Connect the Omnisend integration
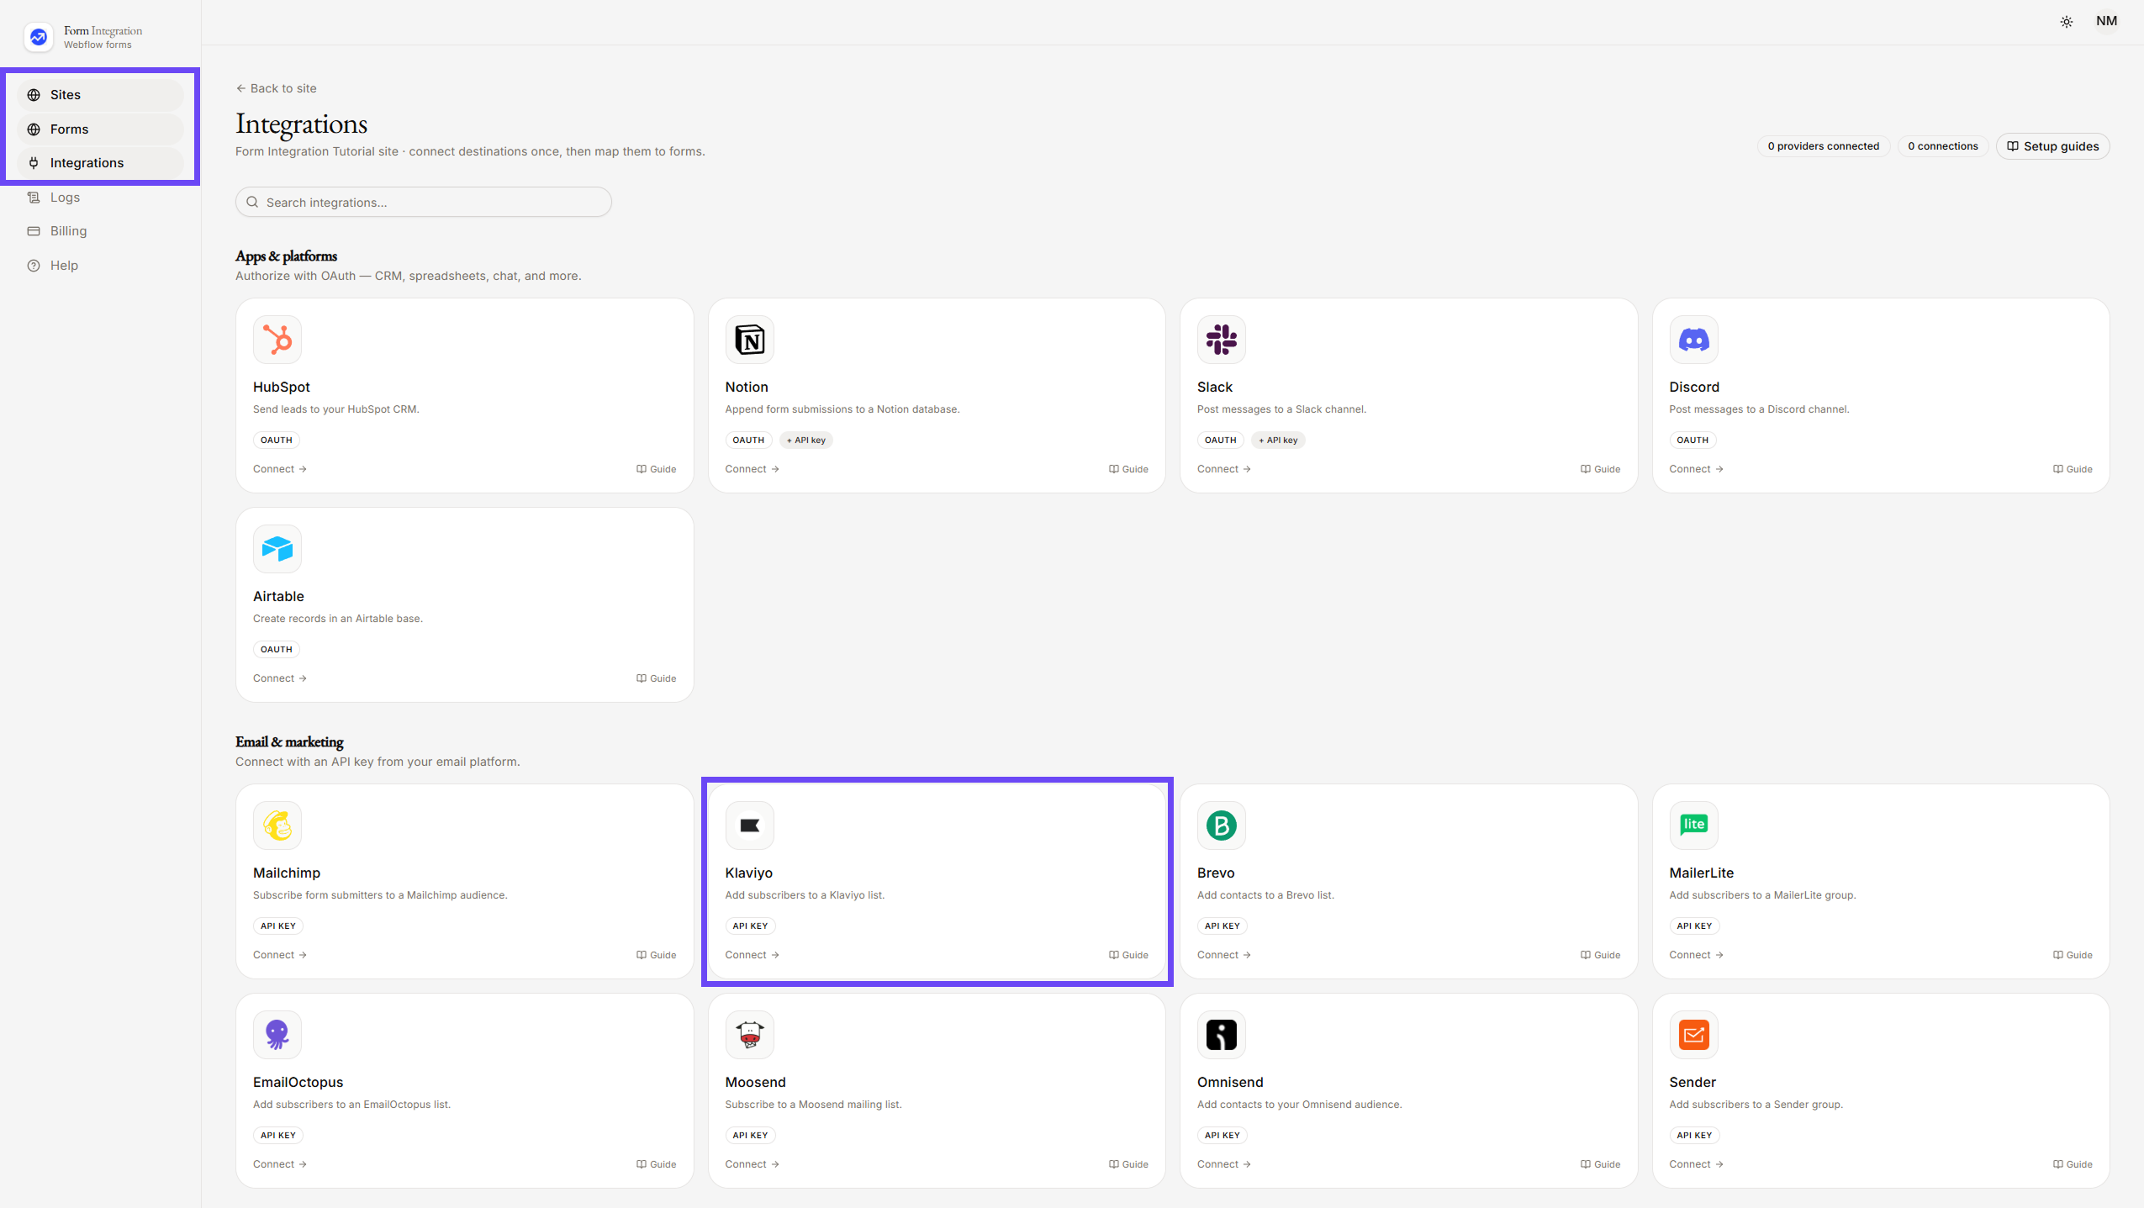The image size is (2144, 1208). pos(1224,1164)
